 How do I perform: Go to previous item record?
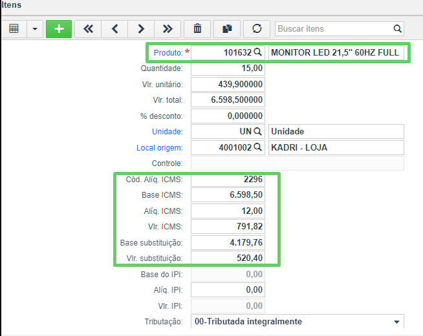(x=114, y=29)
